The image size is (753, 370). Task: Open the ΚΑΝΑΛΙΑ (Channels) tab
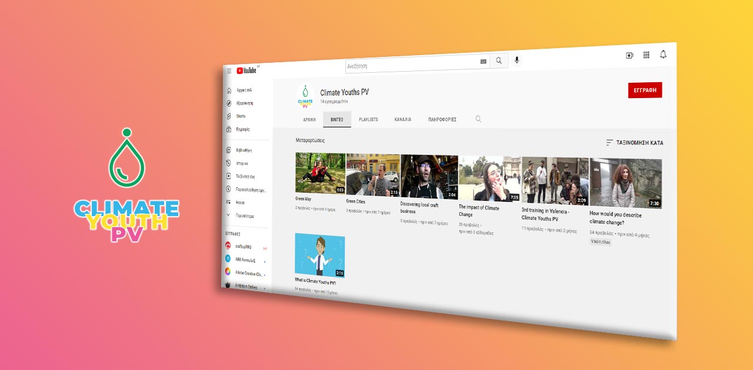(403, 119)
